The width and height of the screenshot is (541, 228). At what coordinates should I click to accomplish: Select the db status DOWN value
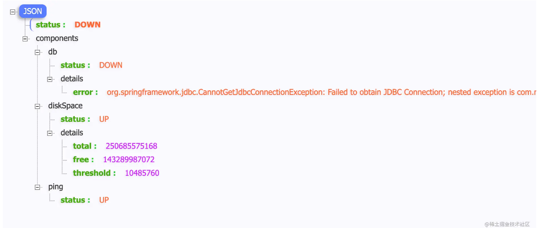[111, 65]
